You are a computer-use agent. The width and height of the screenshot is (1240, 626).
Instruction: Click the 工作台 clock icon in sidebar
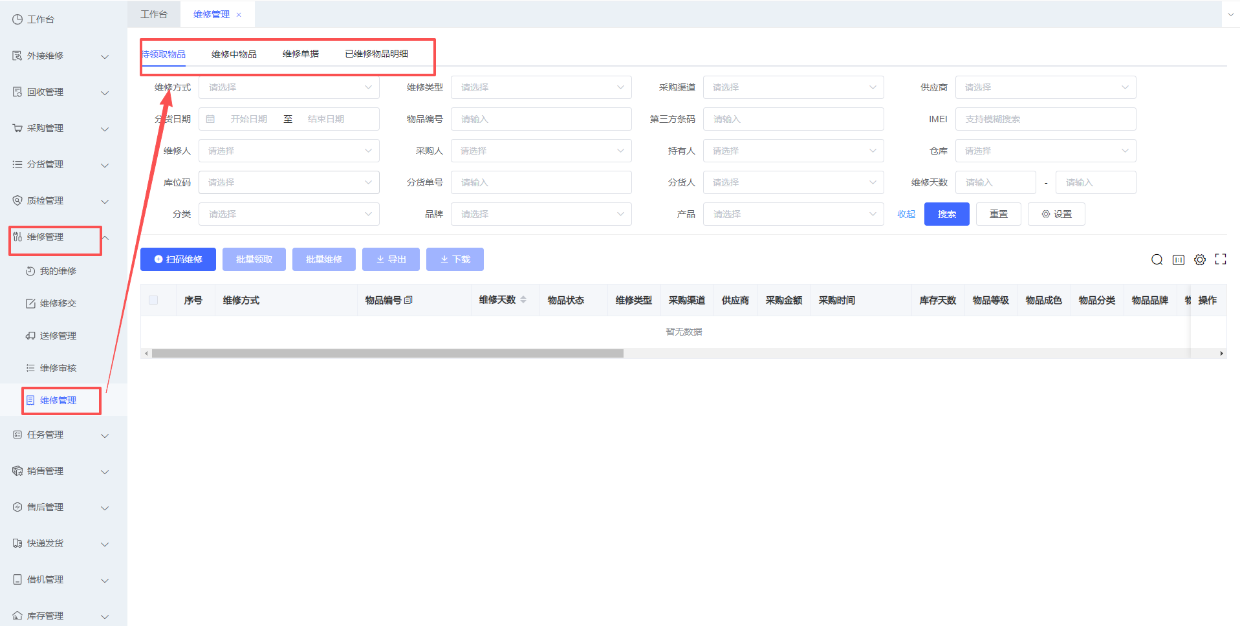point(17,19)
